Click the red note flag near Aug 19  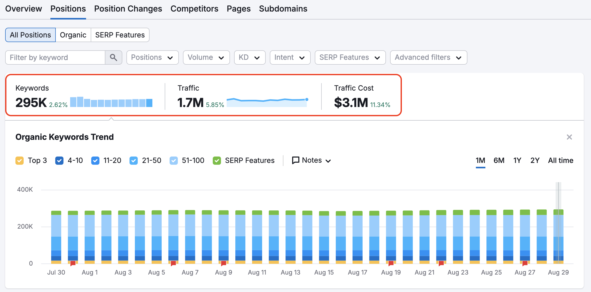pyautogui.click(x=391, y=263)
